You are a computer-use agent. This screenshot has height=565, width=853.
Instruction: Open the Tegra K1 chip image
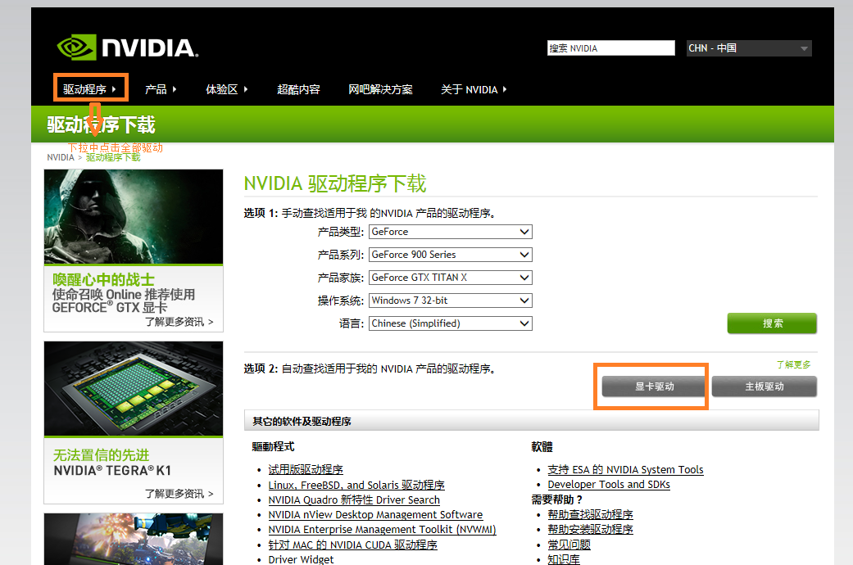tap(134, 388)
